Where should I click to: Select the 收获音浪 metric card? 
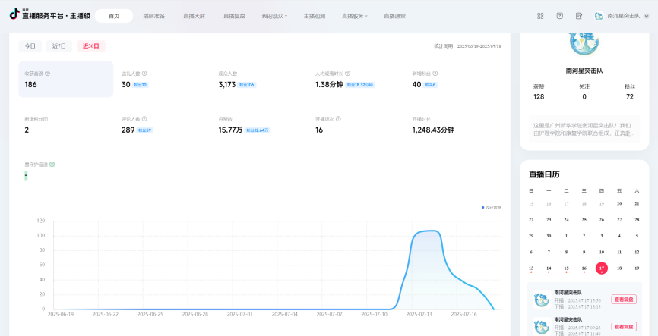(x=66, y=79)
